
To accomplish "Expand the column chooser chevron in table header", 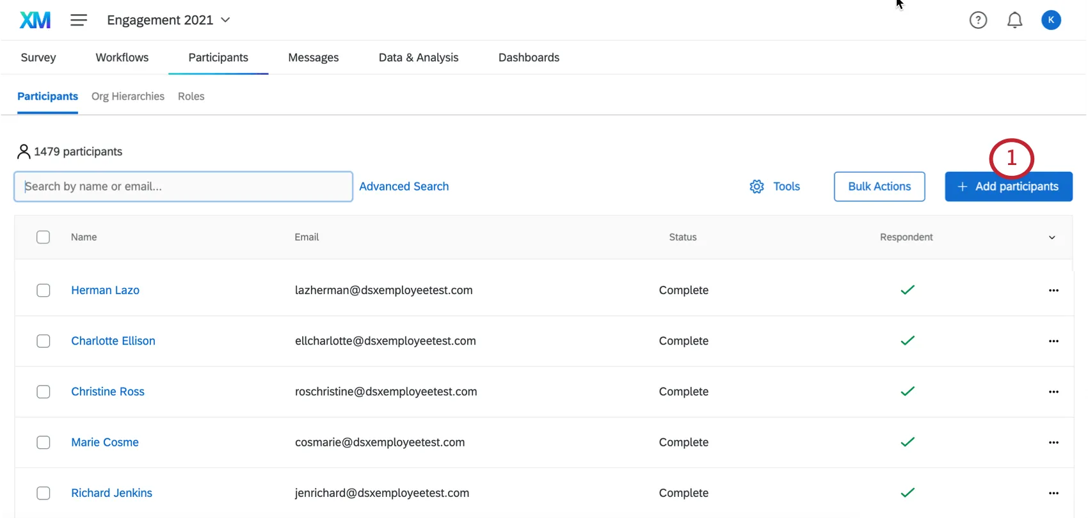I will pos(1052,238).
